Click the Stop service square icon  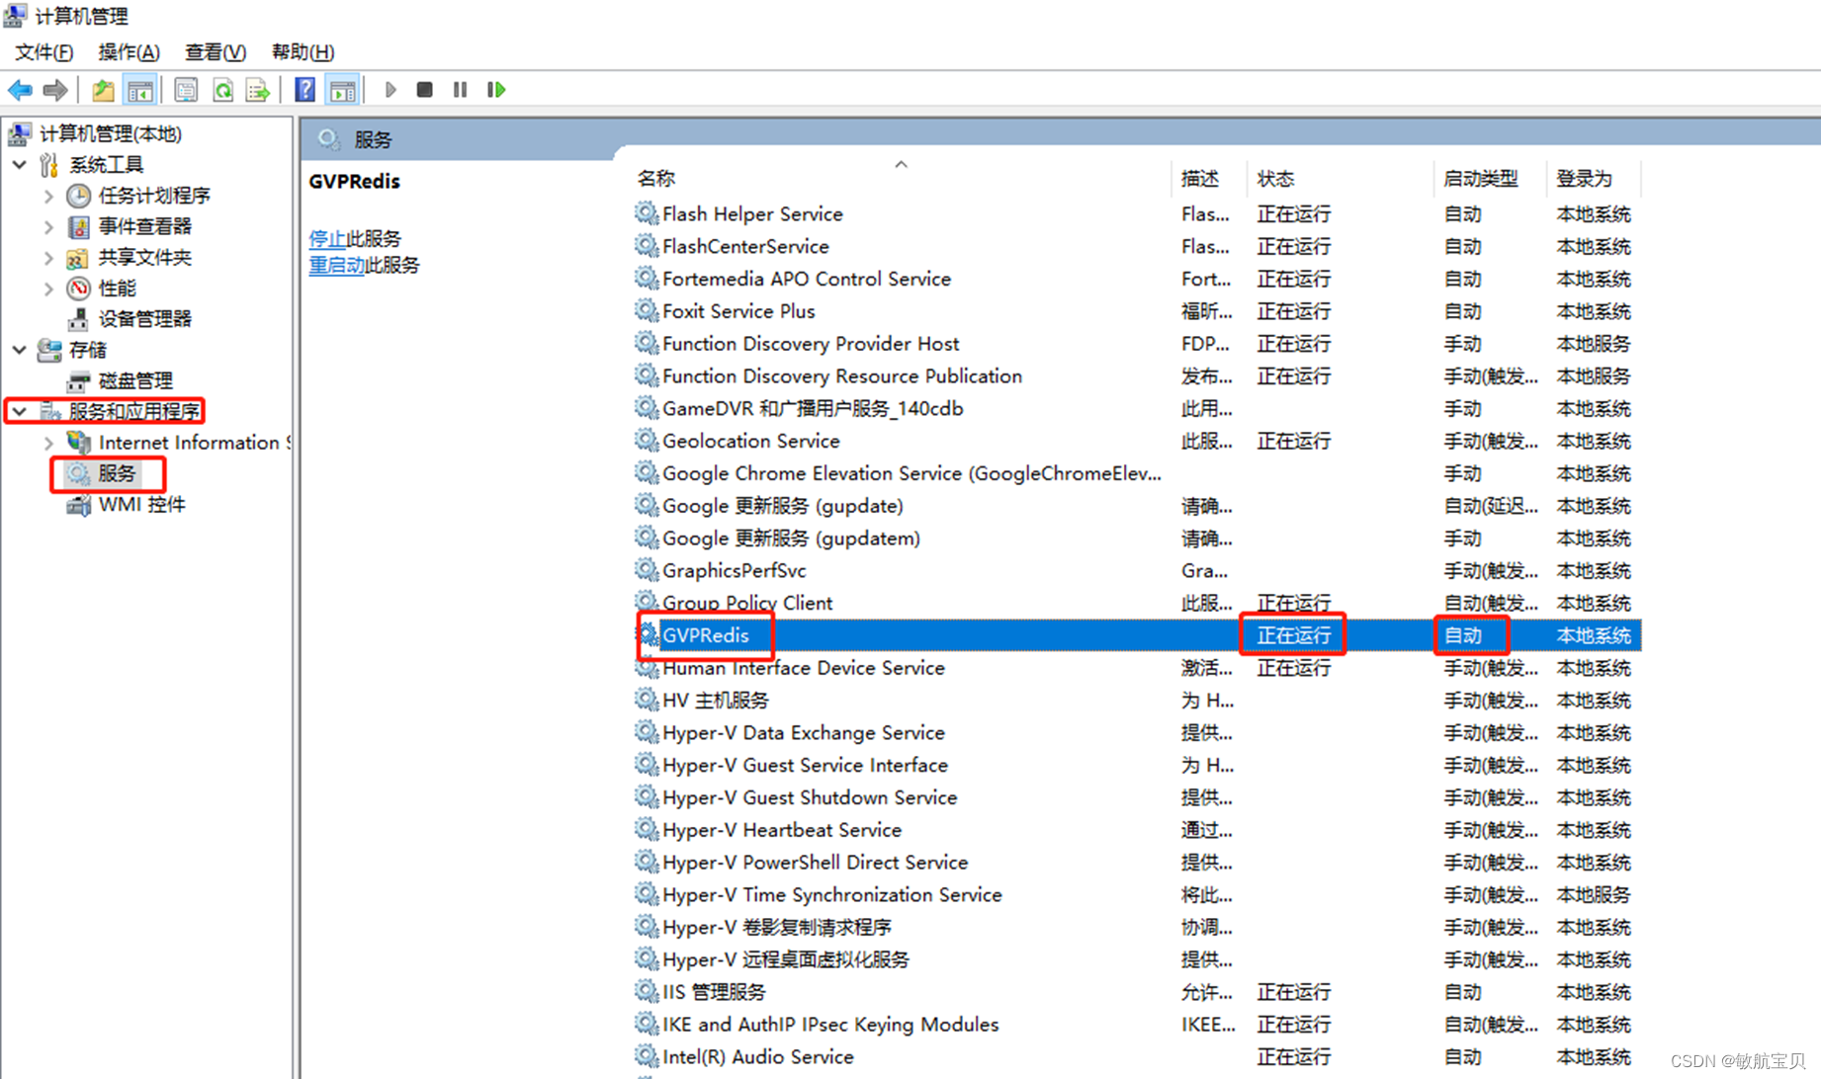point(424,90)
